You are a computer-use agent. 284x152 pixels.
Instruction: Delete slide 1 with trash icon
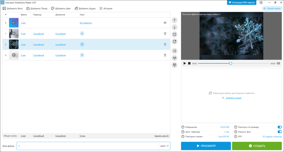click(165, 33)
